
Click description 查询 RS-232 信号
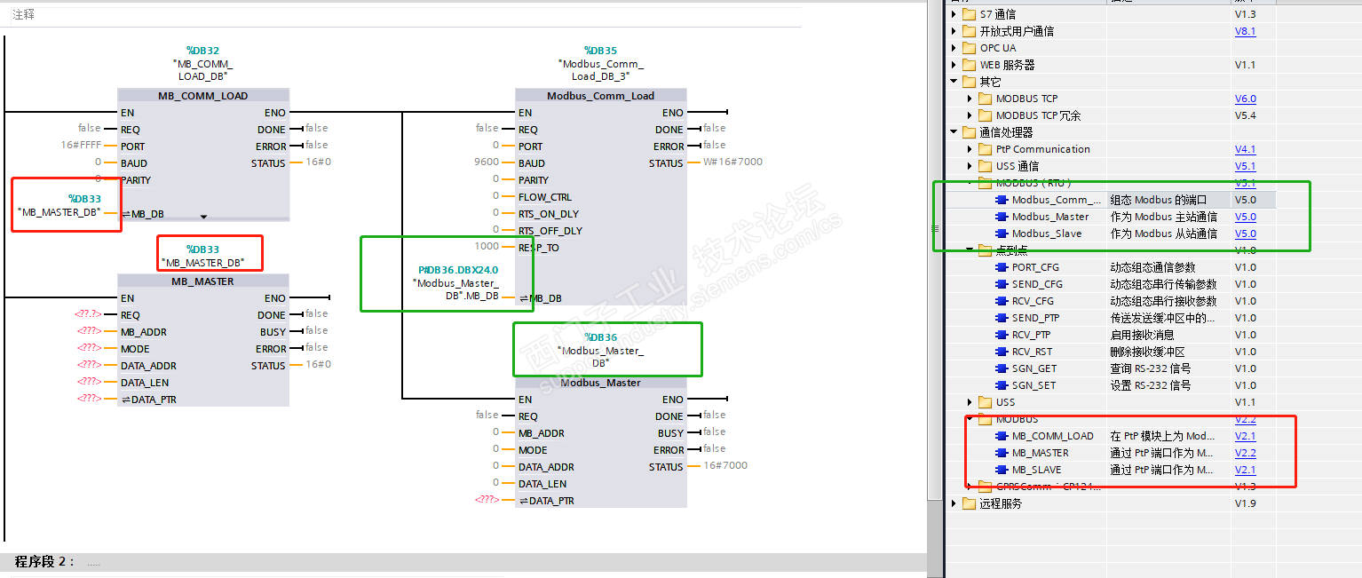coord(1151,368)
